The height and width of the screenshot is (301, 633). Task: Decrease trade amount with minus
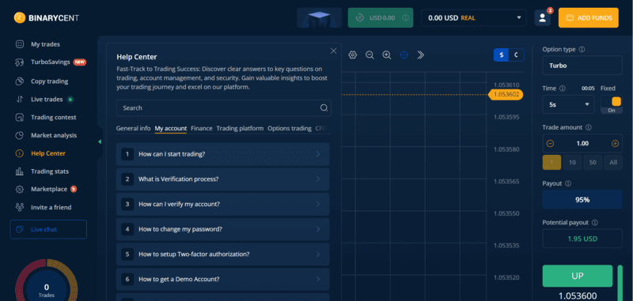tap(550, 144)
